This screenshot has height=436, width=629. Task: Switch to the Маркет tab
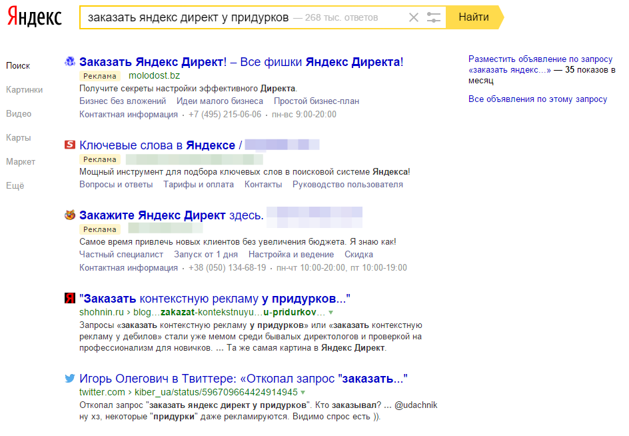[21, 162]
